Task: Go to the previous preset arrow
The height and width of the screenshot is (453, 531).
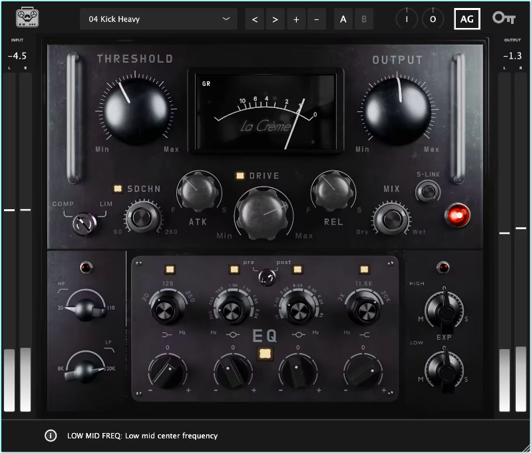Action: point(254,19)
